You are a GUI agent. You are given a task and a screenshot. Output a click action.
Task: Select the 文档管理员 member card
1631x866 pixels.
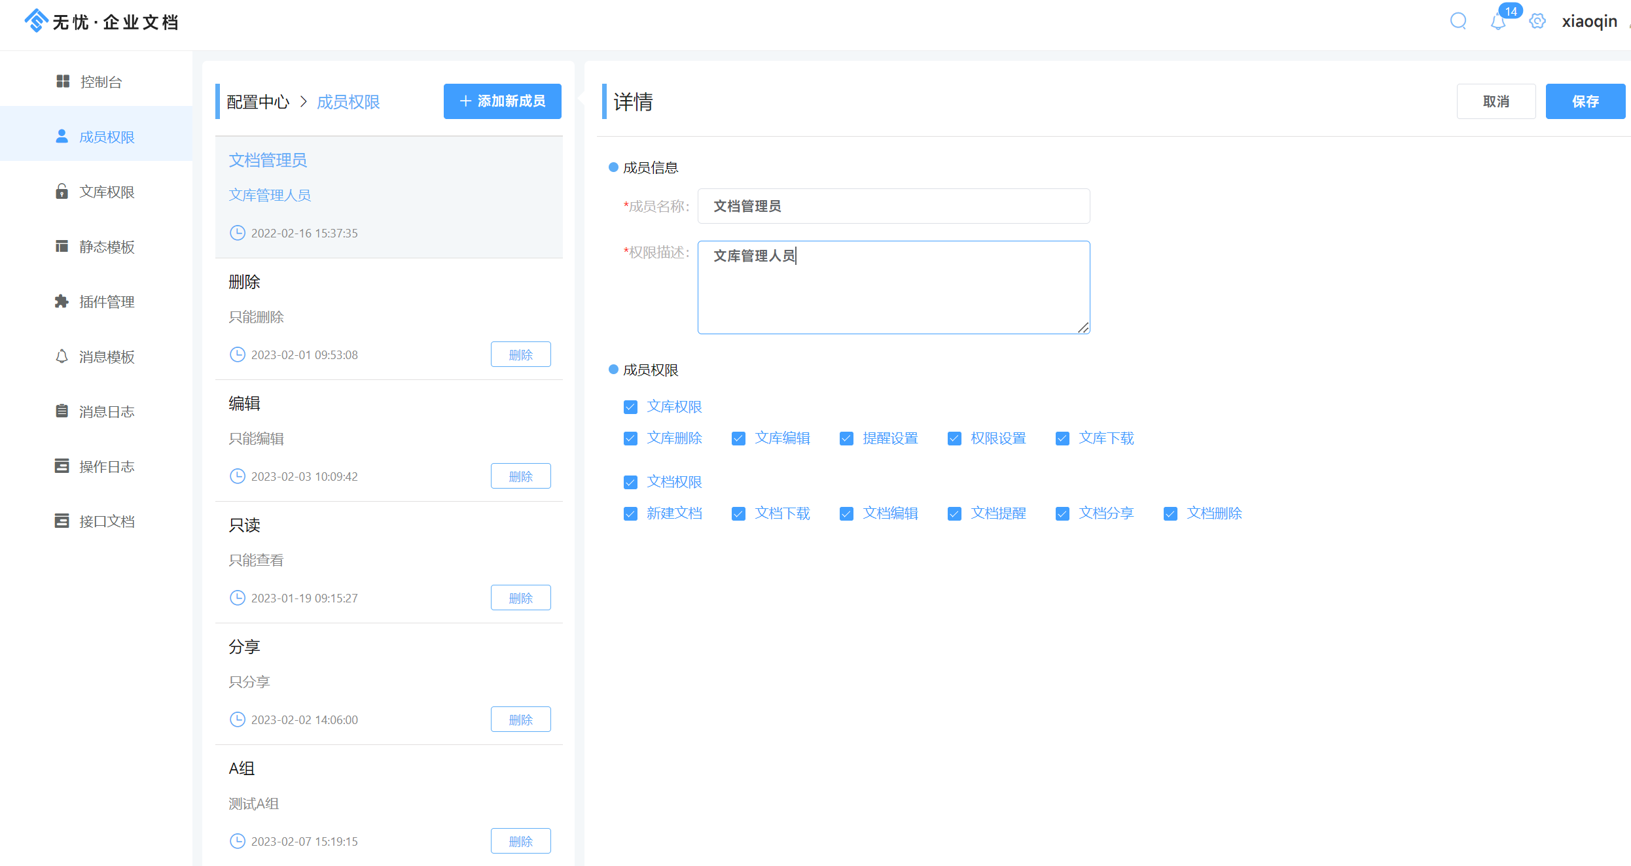tap(389, 197)
